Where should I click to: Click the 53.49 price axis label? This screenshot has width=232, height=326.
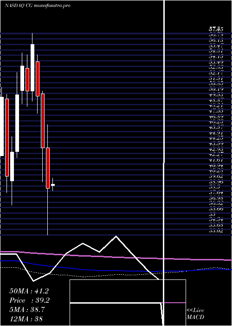click(216, 62)
